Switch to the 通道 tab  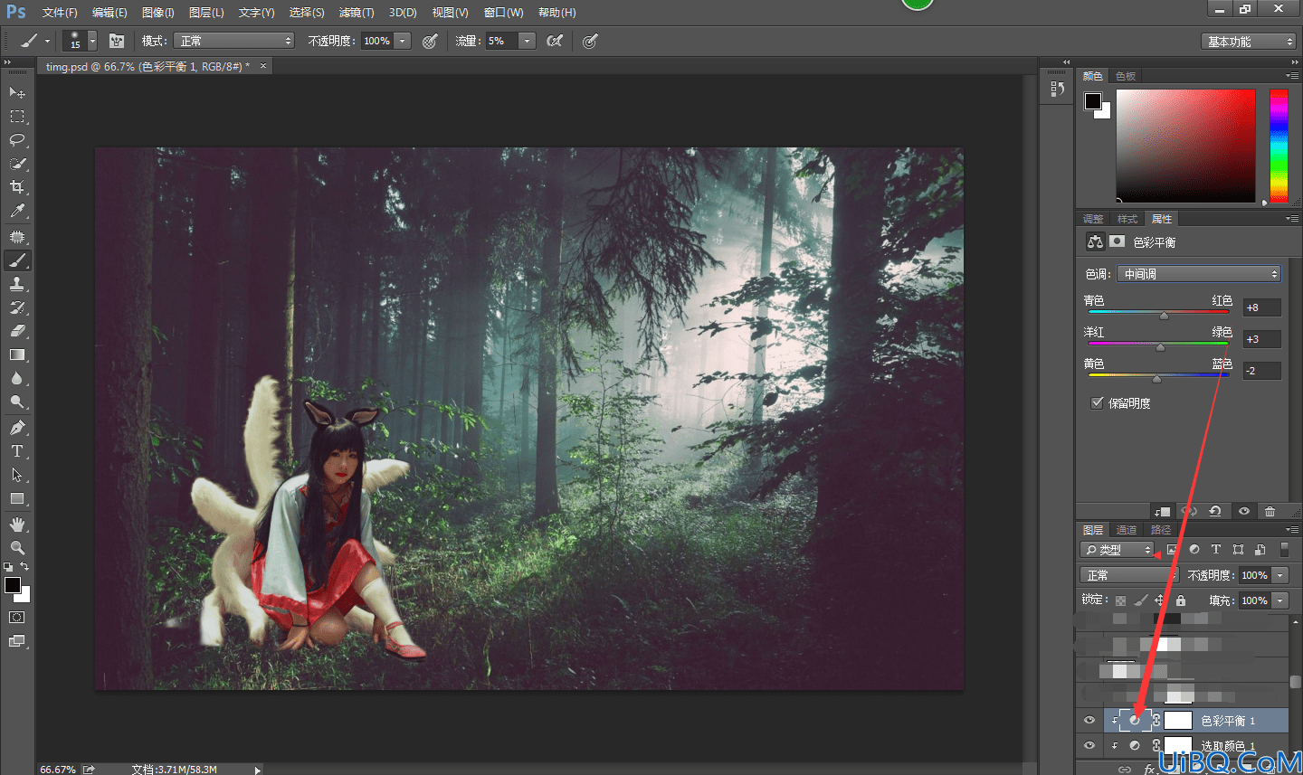(1127, 530)
